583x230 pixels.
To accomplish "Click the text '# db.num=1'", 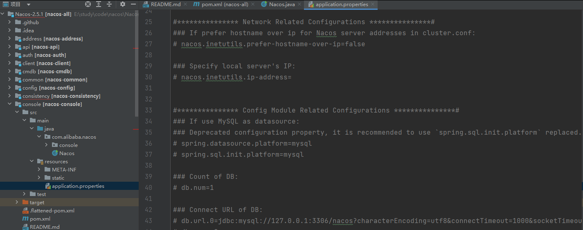I will click(x=194, y=188).
